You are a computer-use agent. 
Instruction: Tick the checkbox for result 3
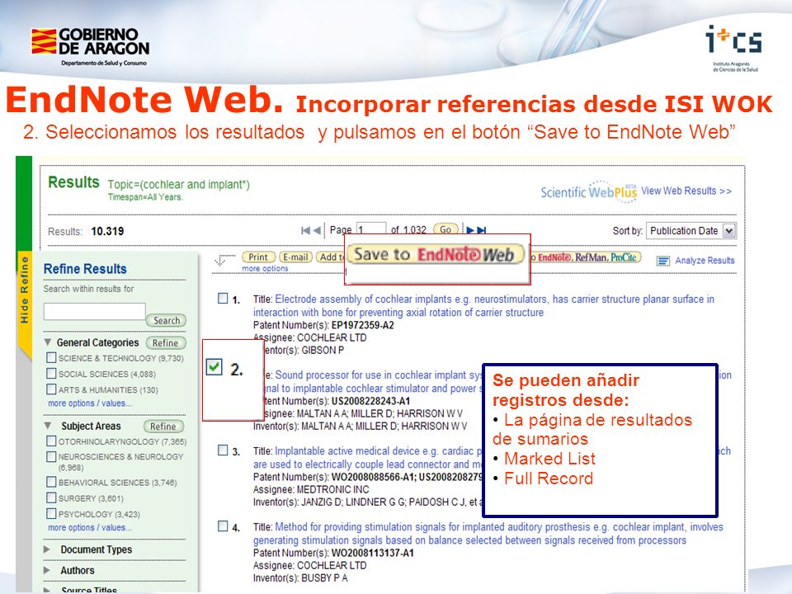click(223, 450)
